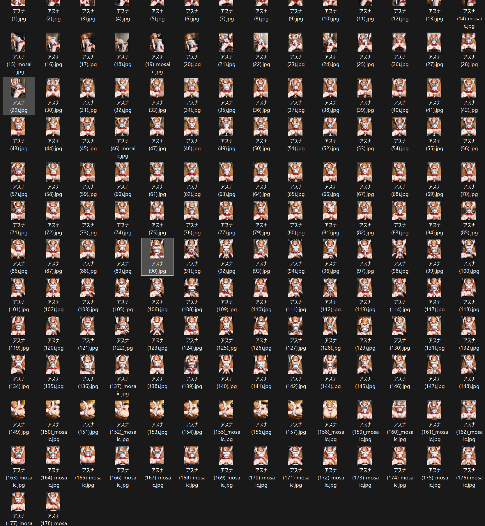The height and width of the screenshot is (526, 485).
Task: Select the アスナ (137)_mosaic.jpg item
Action: tap(123, 376)
